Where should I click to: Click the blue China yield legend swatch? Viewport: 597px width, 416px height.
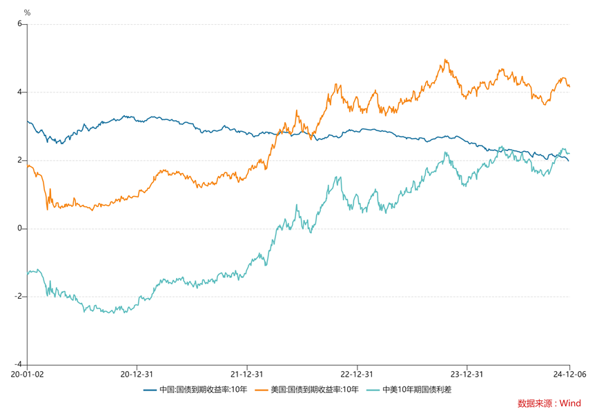tap(150, 390)
